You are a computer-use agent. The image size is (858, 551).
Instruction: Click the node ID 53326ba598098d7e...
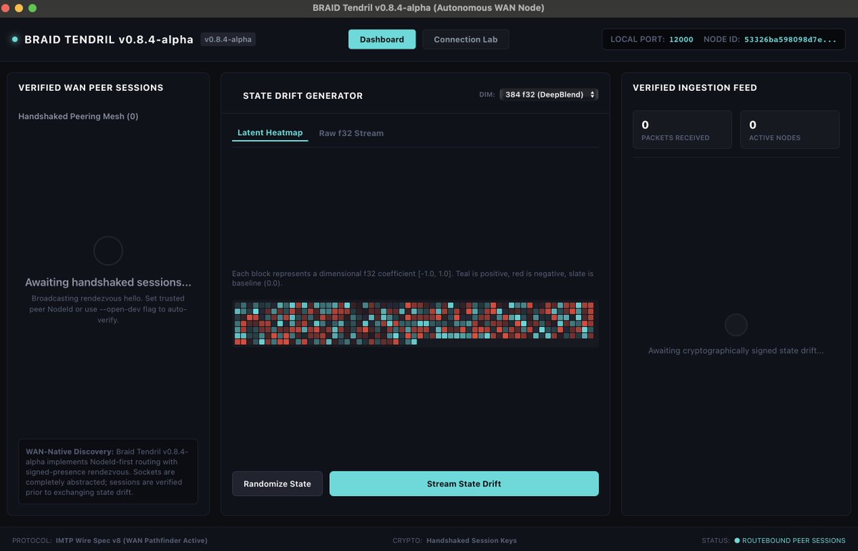click(790, 39)
